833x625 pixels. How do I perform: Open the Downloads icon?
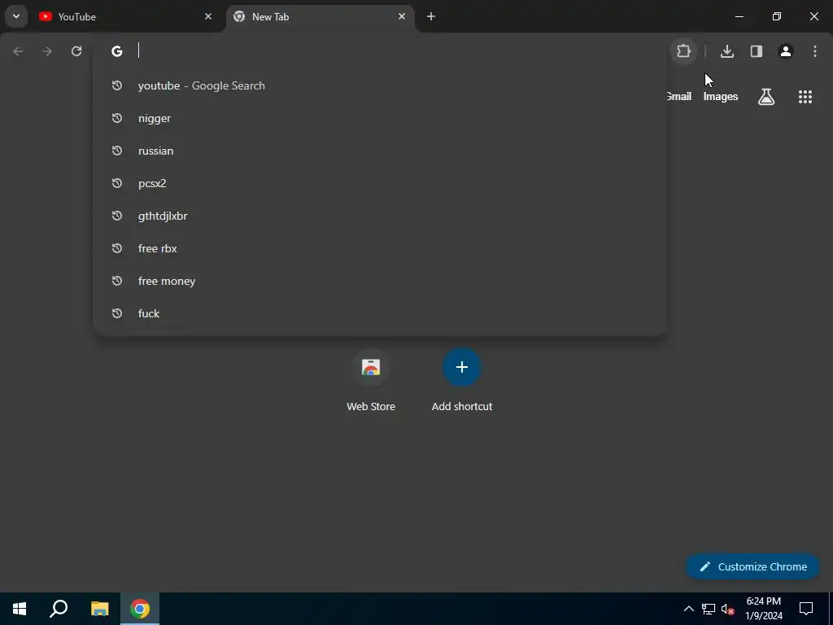click(727, 51)
